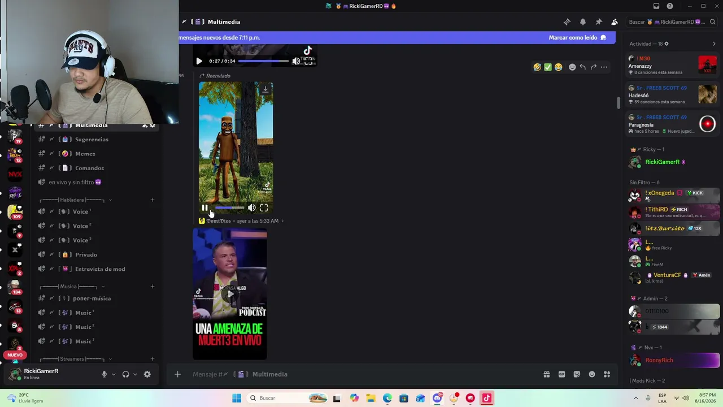The height and width of the screenshot is (407, 723).
Task: Create a channel in Habladera category
Action: point(153,200)
